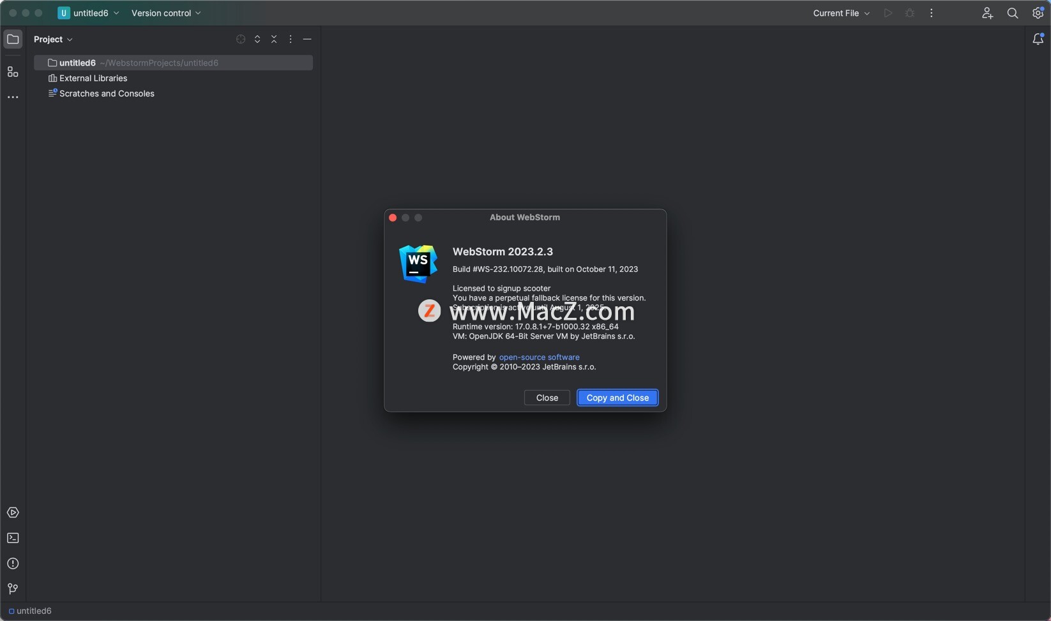
Task: Open Code With Me collaboration icon
Action: click(x=987, y=13)
